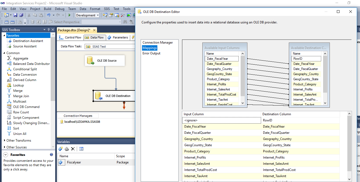Switch to the Data Flow tab
This screenshot has width=360, height=182.
click(x=95, y=37)
